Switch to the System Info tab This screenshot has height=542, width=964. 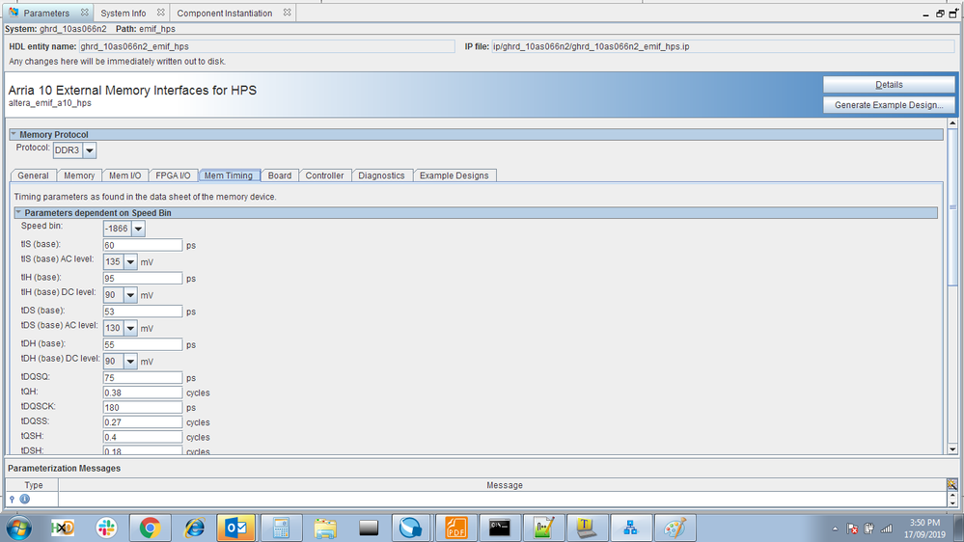click(x=123, y=13)
